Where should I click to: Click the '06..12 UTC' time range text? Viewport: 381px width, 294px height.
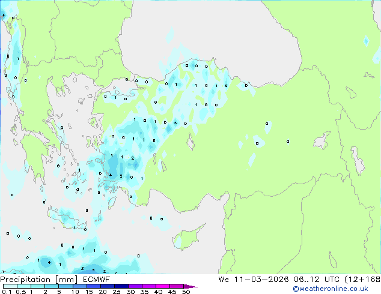pyautogui.click(x=316, y=280)
